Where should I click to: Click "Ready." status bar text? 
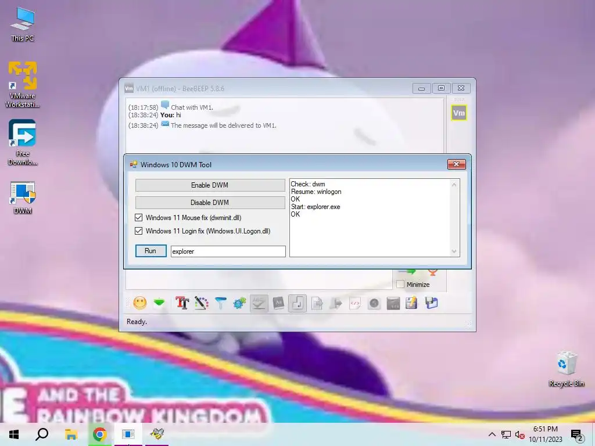137,322
